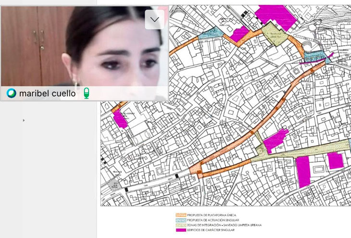Expand the small triangle arrow in left panel
The image size is (351, 238).
24,120
